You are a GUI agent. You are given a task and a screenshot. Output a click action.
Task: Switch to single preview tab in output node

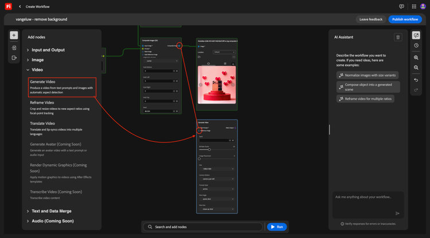point(209,64)
